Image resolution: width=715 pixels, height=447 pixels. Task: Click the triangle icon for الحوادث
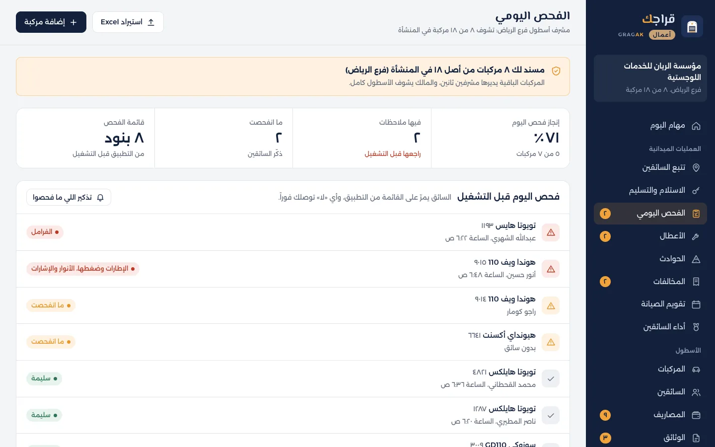[x=696, y=259]
